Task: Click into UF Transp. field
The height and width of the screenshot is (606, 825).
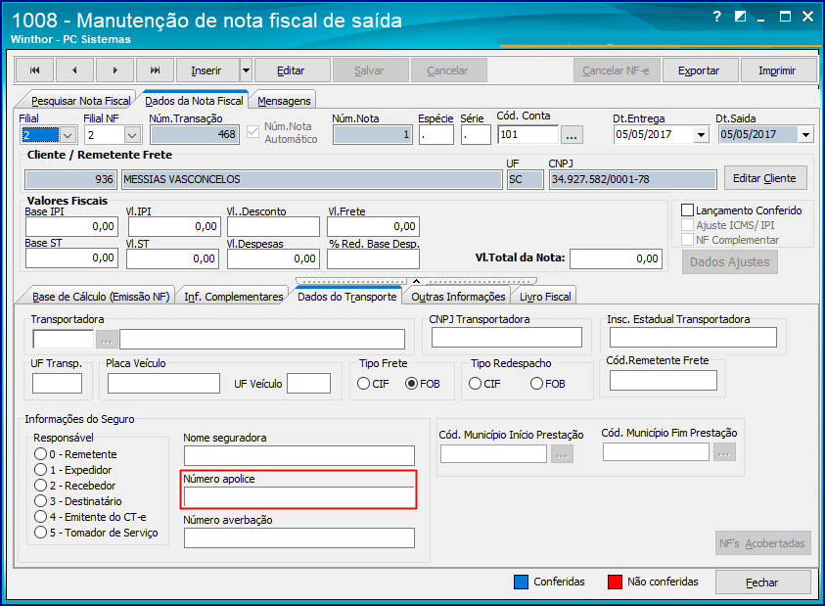Action: (x=57, y=384)
